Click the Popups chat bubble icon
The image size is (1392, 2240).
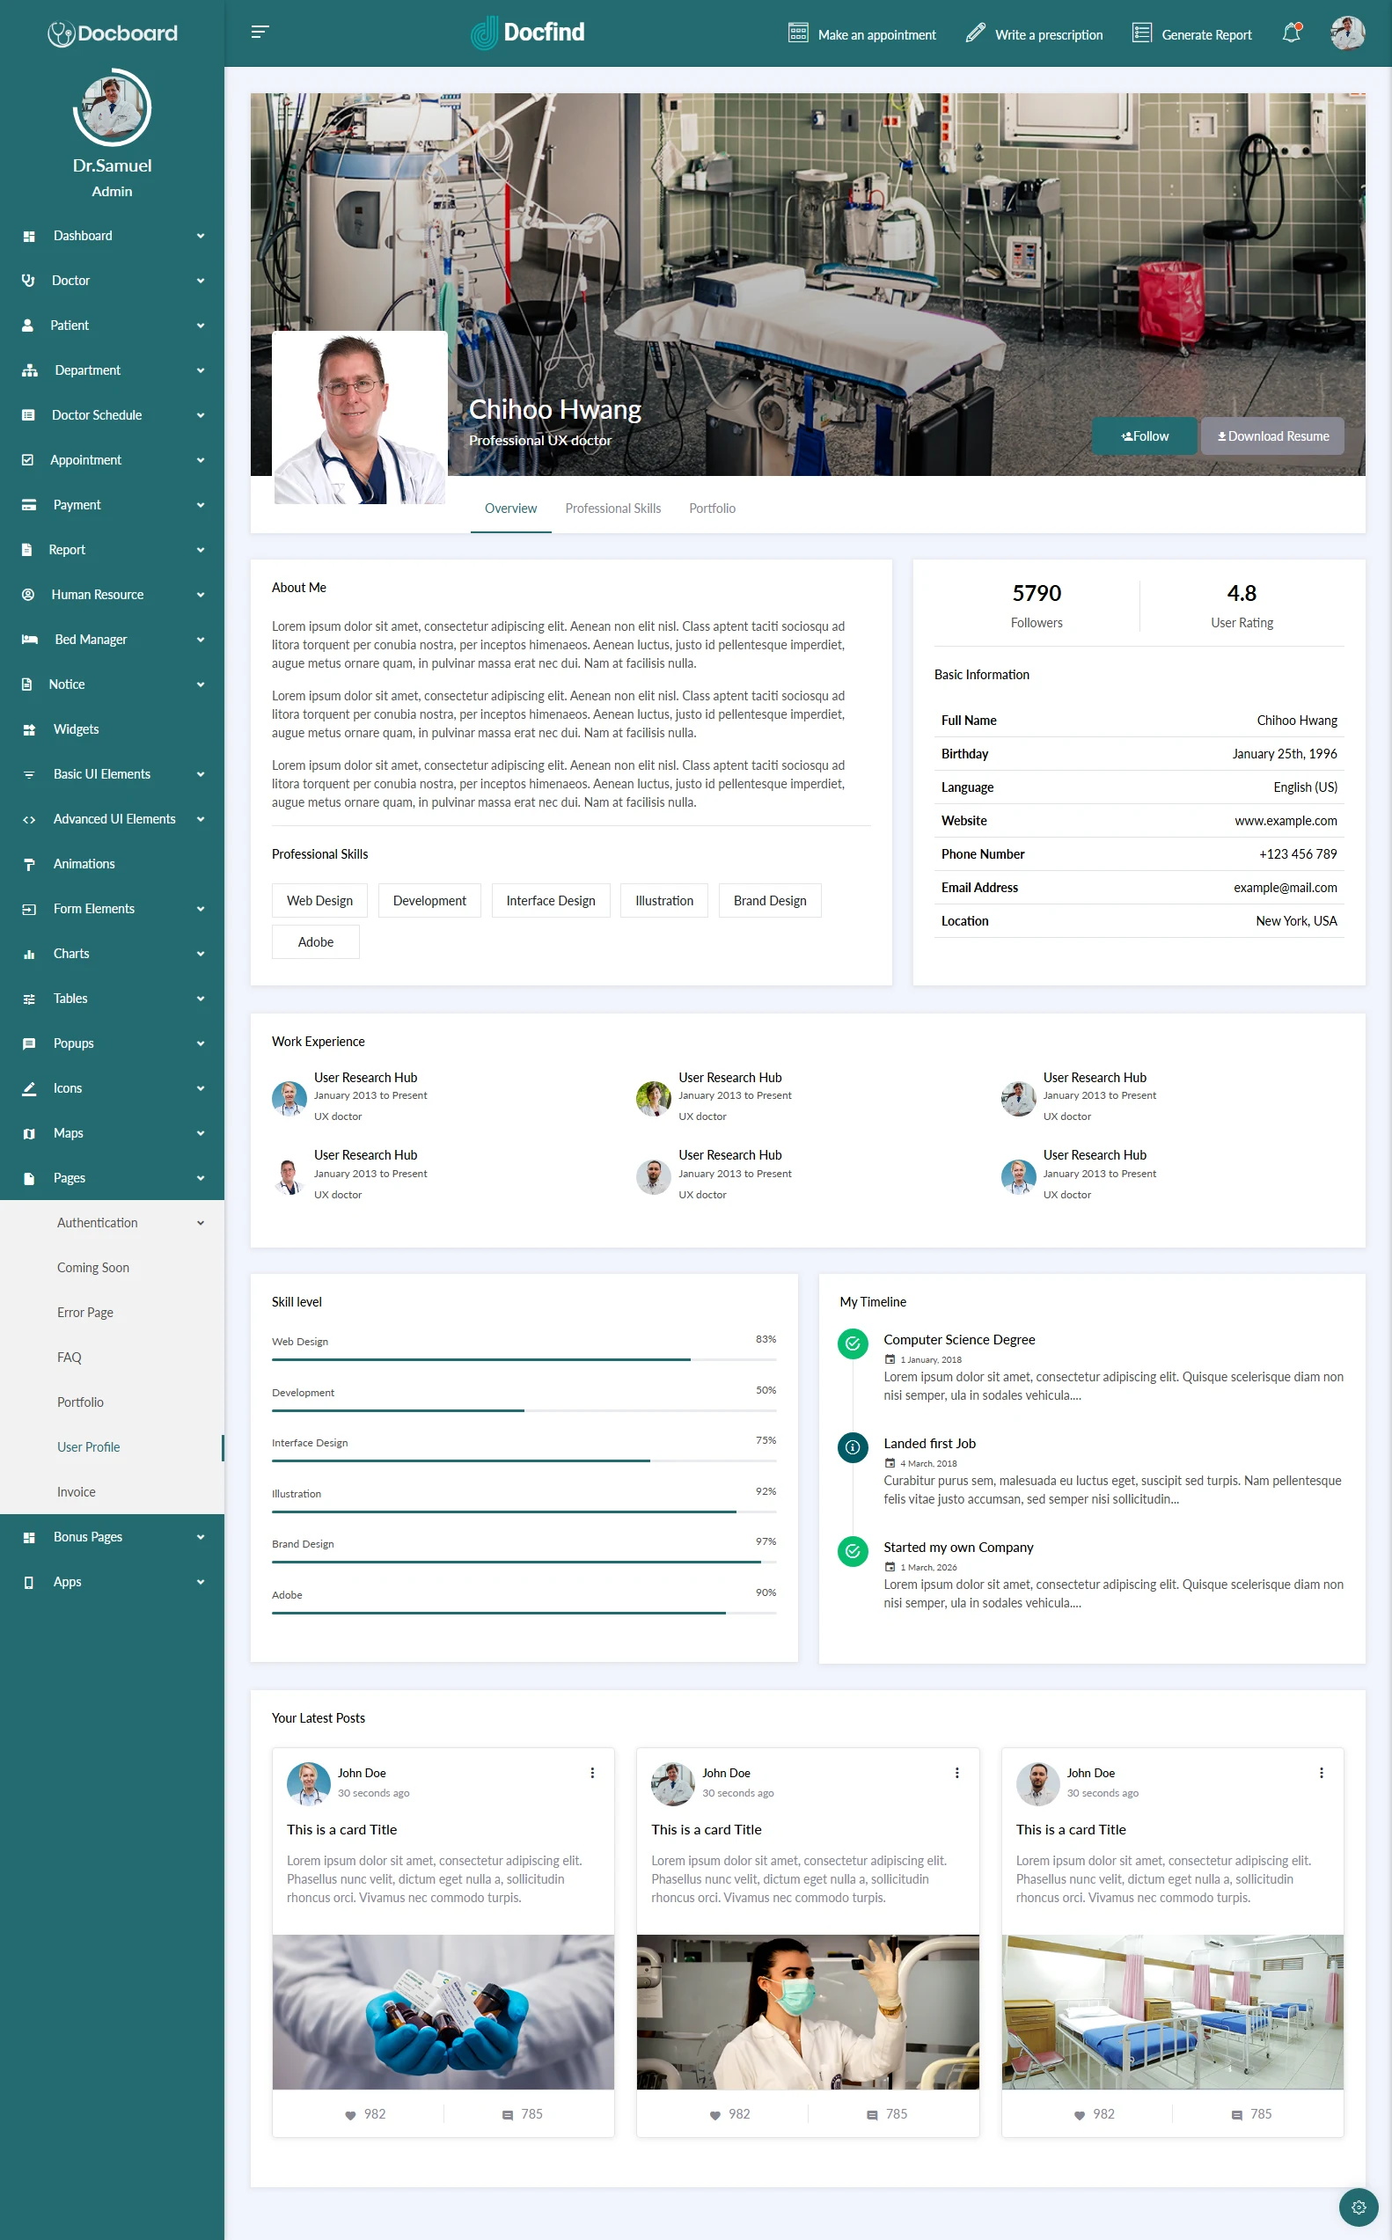click(x=28, y=1043)
